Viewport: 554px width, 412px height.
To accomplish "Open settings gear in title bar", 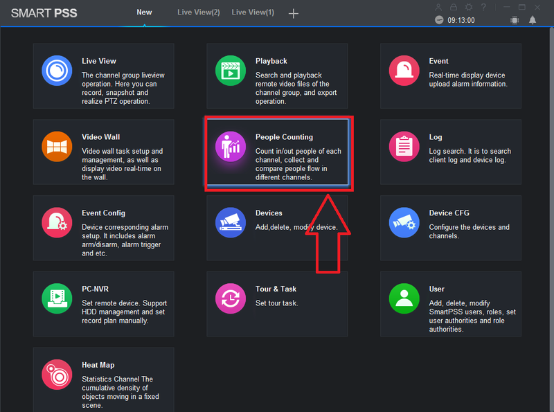I will [x=469, y=7].
